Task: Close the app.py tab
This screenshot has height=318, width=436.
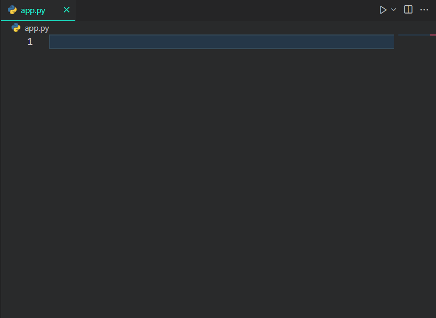Action: 66,10
